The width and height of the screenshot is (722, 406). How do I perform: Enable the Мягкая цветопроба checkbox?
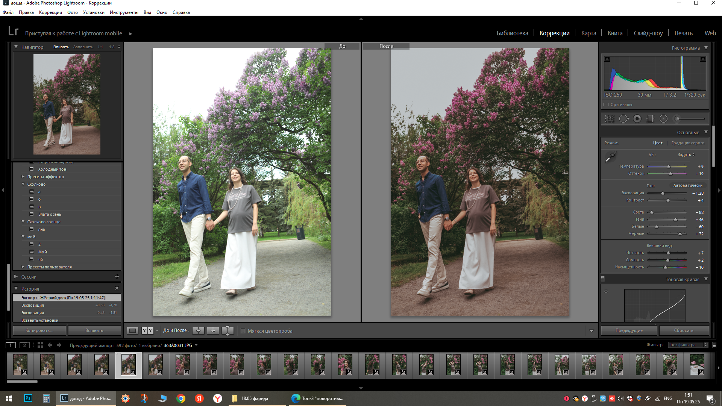(243, 331)
